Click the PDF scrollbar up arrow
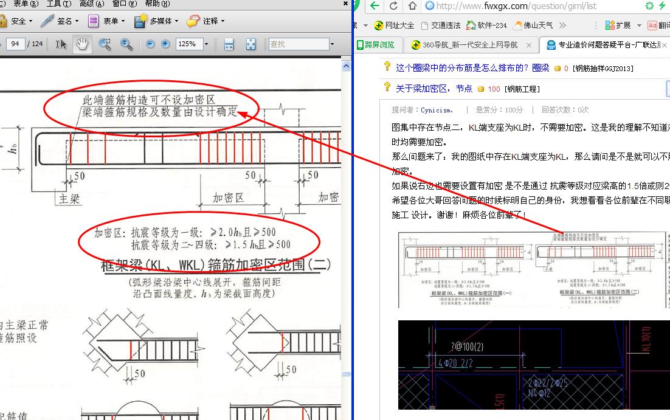The width and height of the screenshot is (670, 420). coord(346,66)
